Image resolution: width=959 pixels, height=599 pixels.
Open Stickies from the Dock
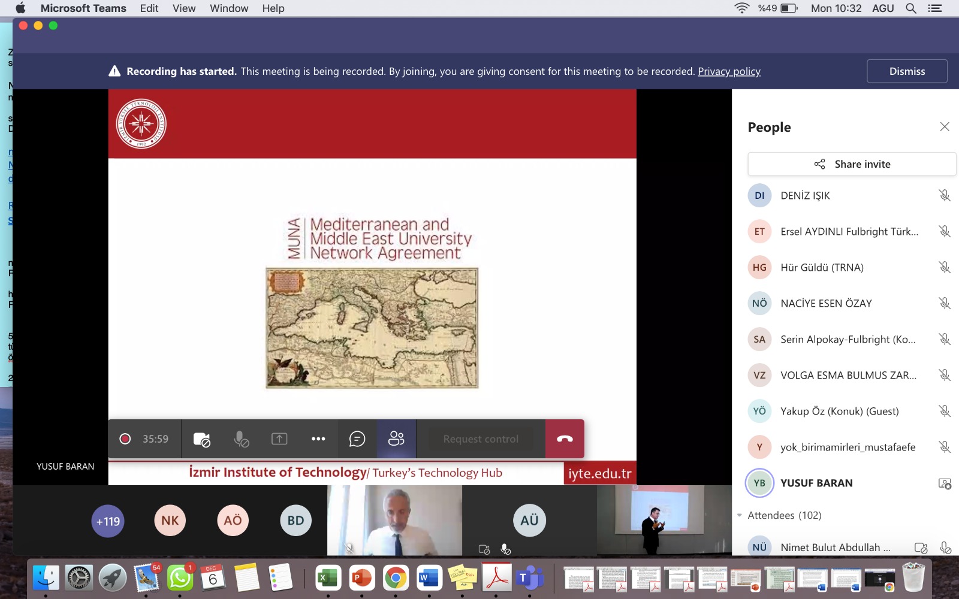pos(463,578)
